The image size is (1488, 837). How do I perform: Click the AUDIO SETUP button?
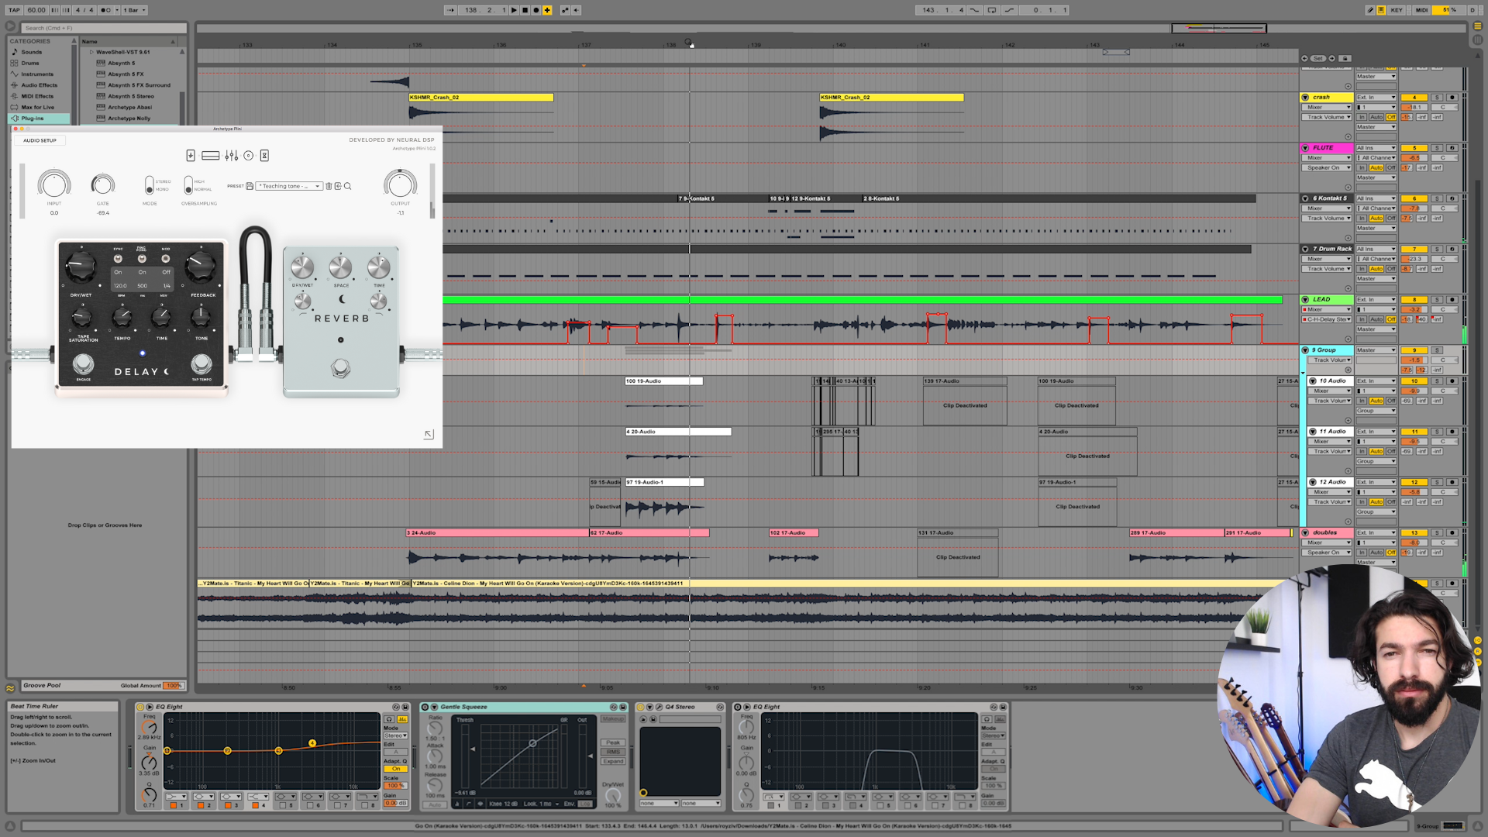coord(40,140)
